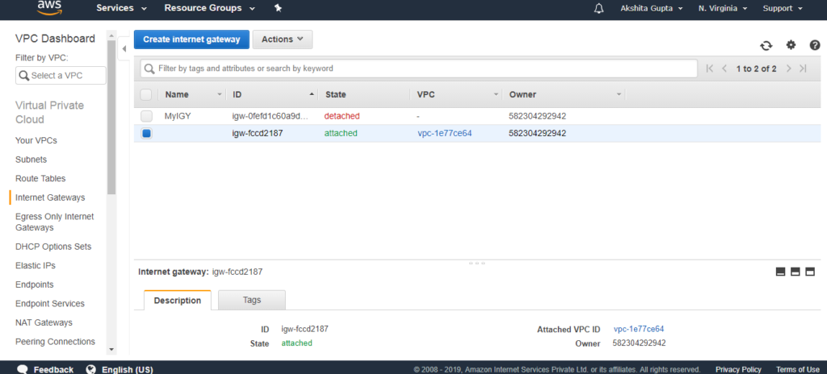Screen dimensions: 827x374
Task: Open Subnets in sidebar
Action: click(31, 160)
